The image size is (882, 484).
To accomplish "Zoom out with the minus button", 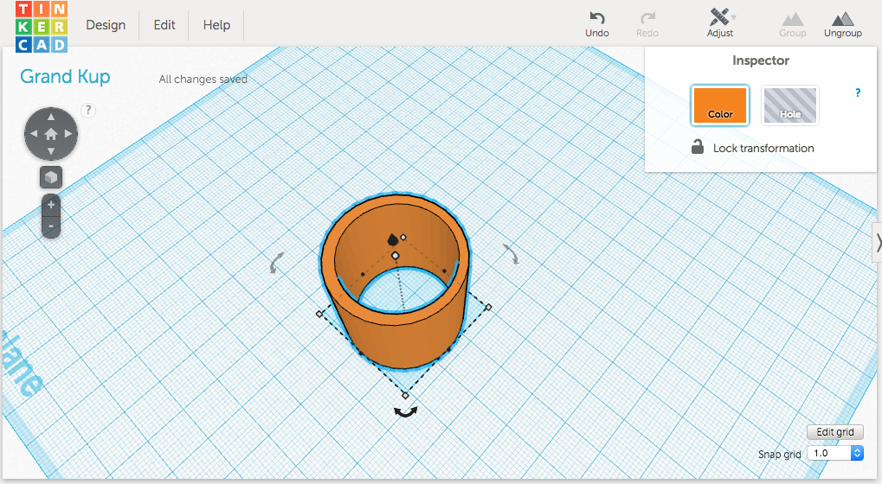I will pos(51,226).
